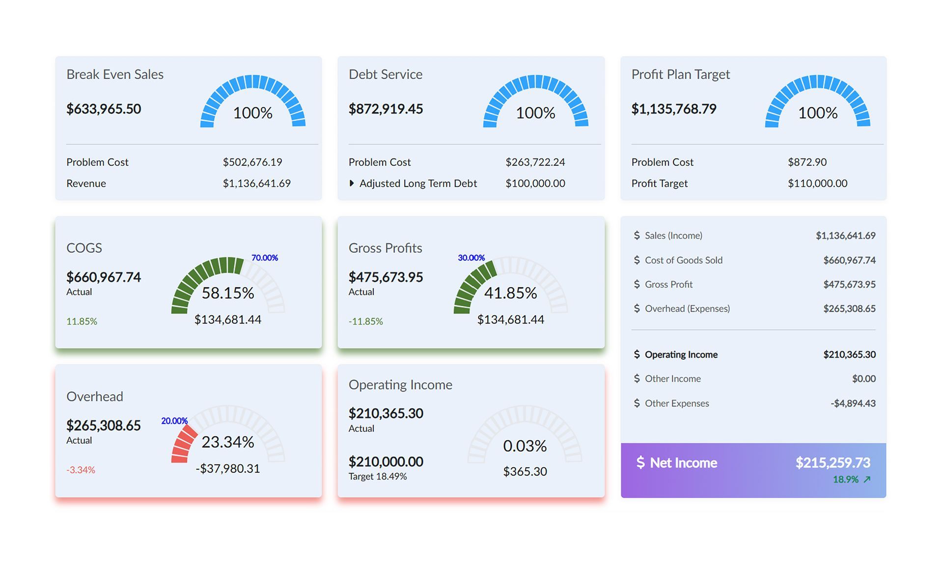Screen dimensions: 943x562
Task: Click the Profit Plan Target card title
Action: coord(680,75)
